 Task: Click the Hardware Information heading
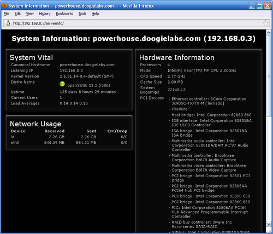pos(177,57)
